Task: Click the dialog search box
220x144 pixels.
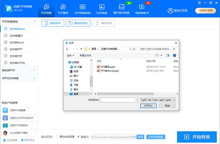Action: pyautogui.click(x=157, y=49)
